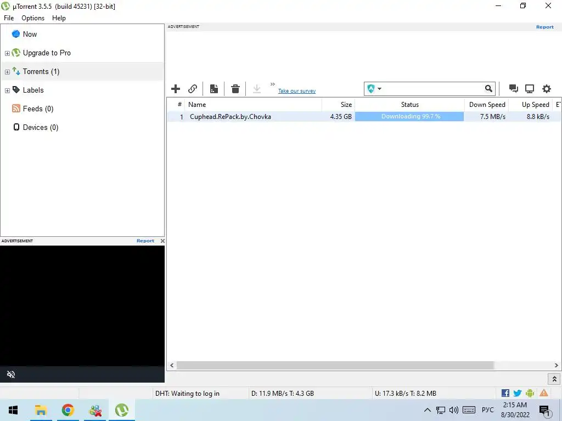Click Report link in top advertisement
The height and width of the screenshot is (421, 562).
click(x=545, y=27)
